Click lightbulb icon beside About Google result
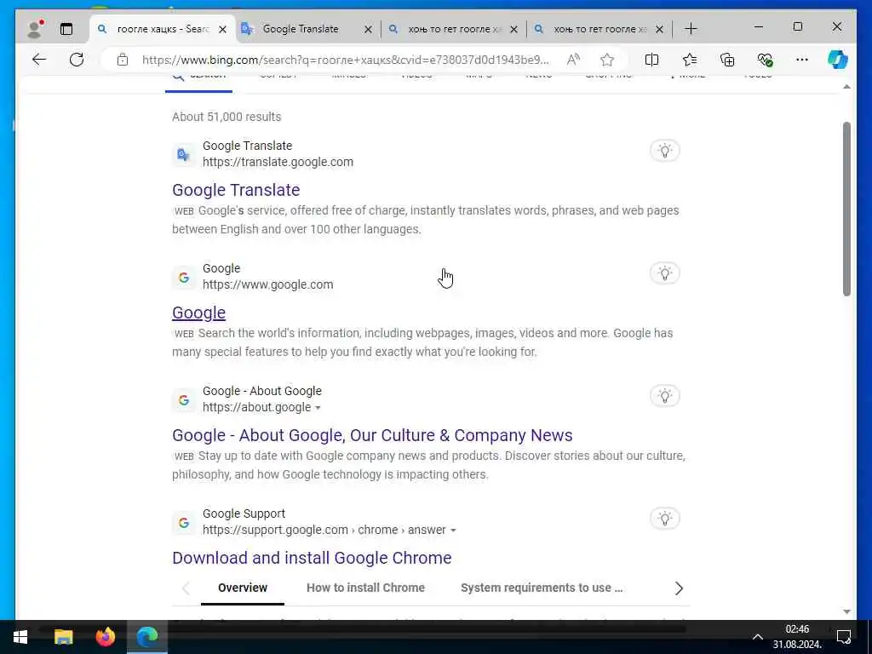Viewport: 872px width, 654px height. [664, 396]
